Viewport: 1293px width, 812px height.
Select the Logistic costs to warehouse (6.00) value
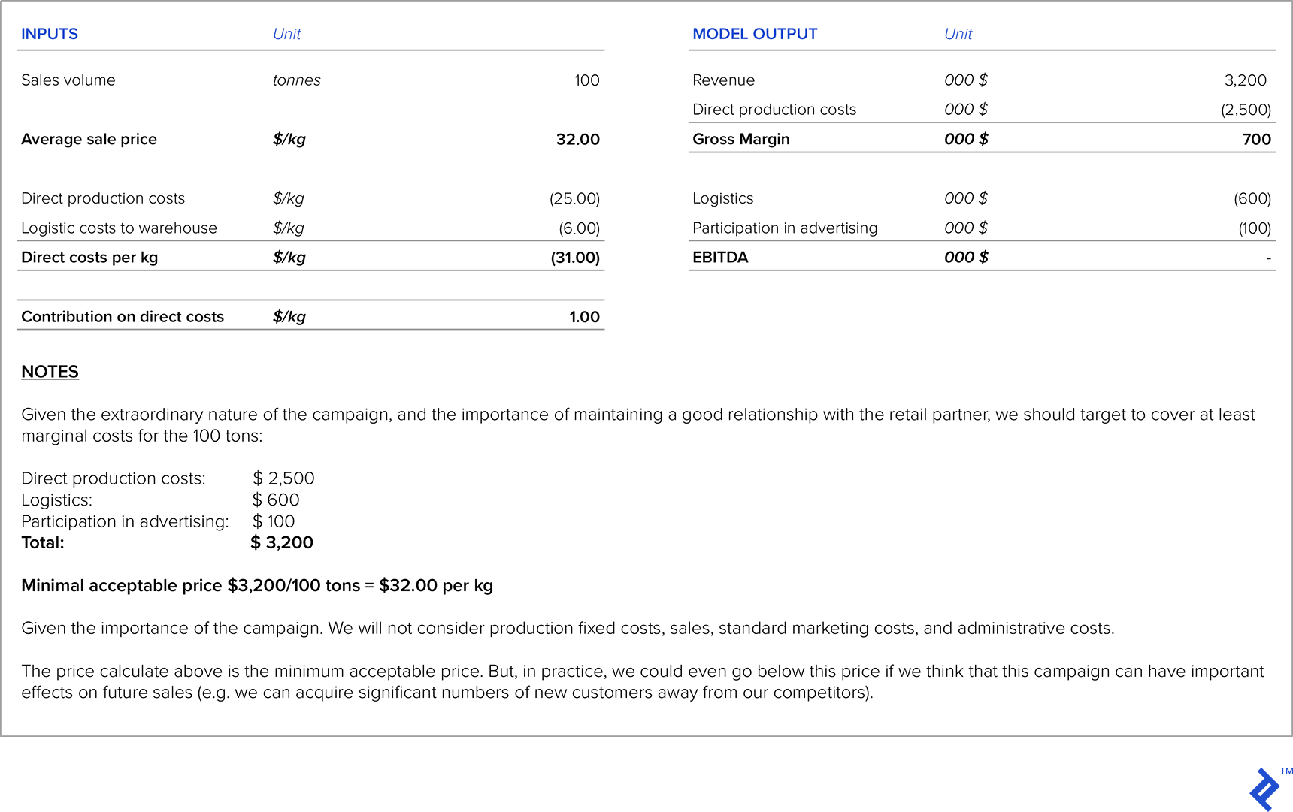tap(578, 228)
